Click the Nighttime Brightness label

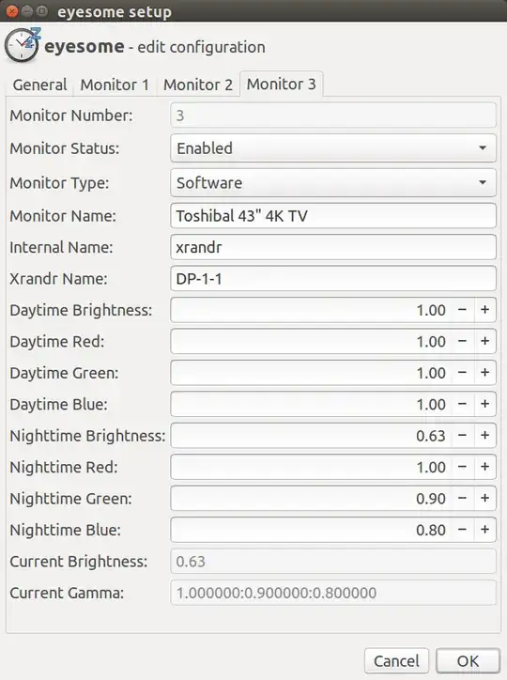(87, 436)
